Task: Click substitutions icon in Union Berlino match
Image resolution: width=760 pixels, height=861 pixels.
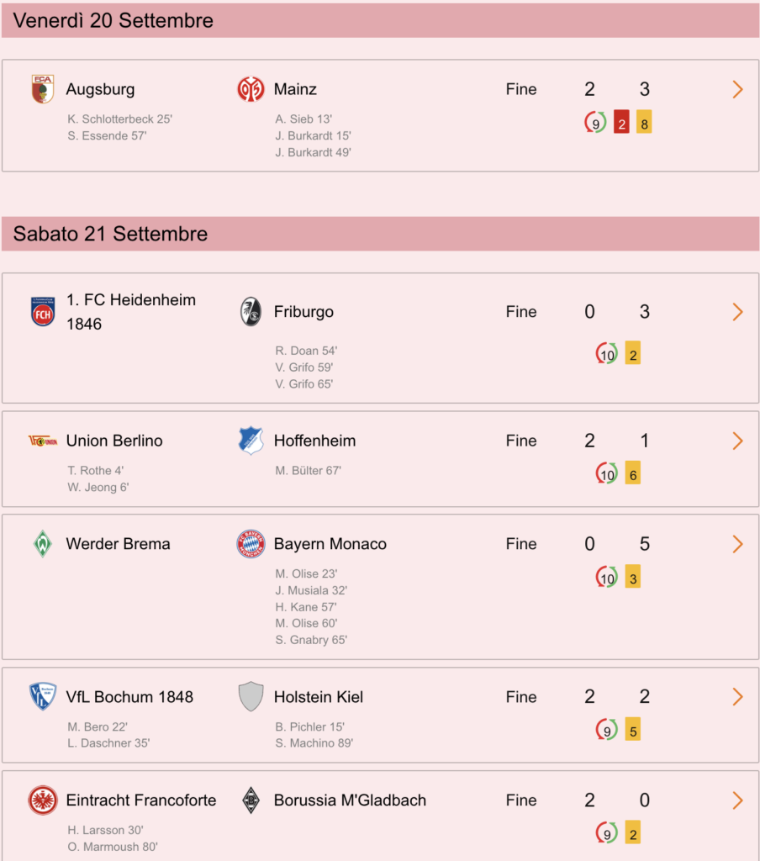Action: (606, 473)
